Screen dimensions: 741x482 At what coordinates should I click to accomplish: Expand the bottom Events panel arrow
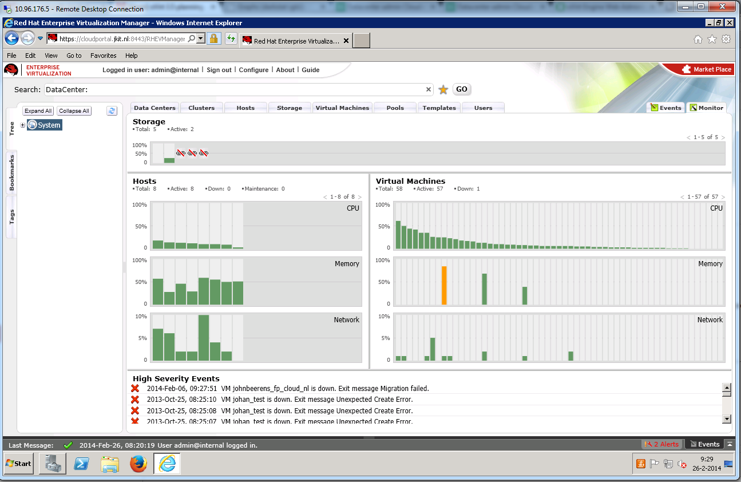click(x=729, y=444)
